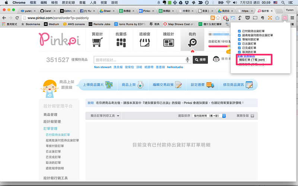Bookmark this page with the star icon
The width and height of the screenshot is (298, 186).
coord(219,17)
